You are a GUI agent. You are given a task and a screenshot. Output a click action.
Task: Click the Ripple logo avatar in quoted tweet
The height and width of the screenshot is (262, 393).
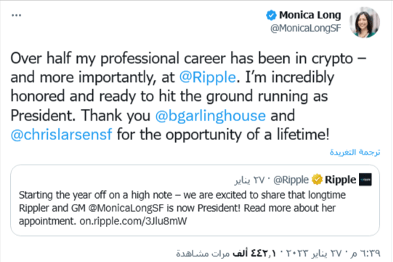(365, 179)
